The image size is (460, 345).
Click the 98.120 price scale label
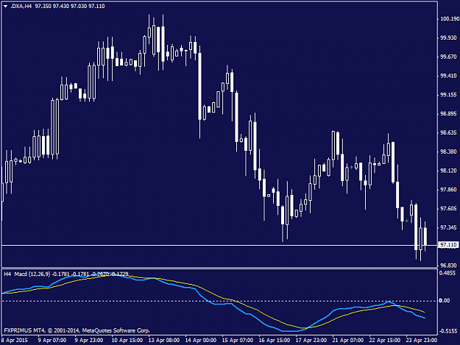tap(448, 171)
